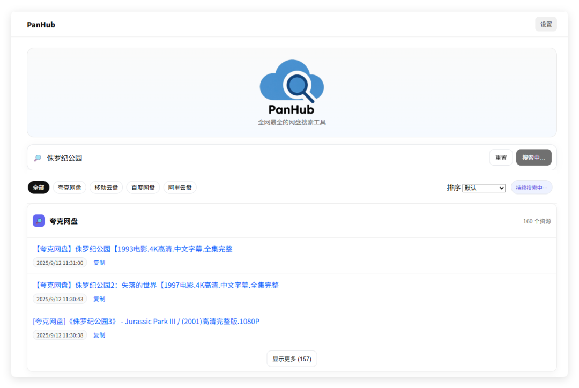Click the 搜索中... search button
The height and width of the screenshot is (388, 579).
tap(533, 158)
